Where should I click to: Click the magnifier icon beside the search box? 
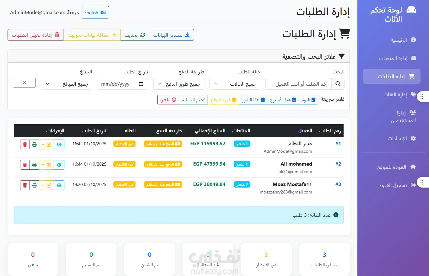338,84
